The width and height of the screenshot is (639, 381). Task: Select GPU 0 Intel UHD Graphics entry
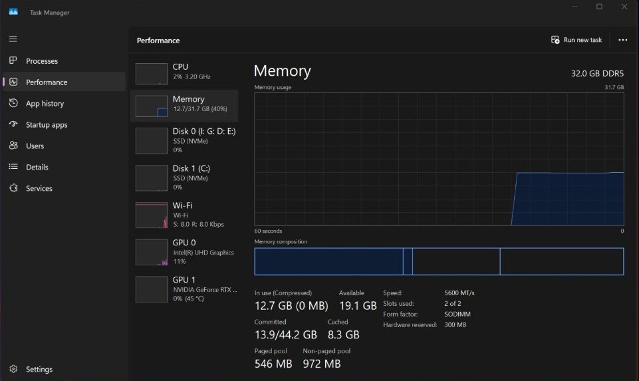click(x=185, y=252)
